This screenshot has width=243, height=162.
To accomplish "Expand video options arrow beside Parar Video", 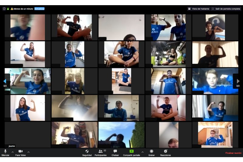I will [29, 152].
